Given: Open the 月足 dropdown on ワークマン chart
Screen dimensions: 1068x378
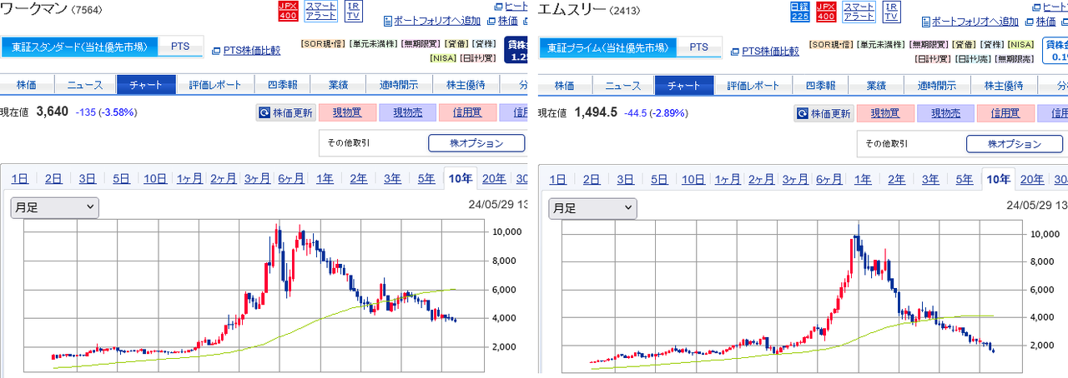Looking at the screenshot, I should tap(54, 207).
